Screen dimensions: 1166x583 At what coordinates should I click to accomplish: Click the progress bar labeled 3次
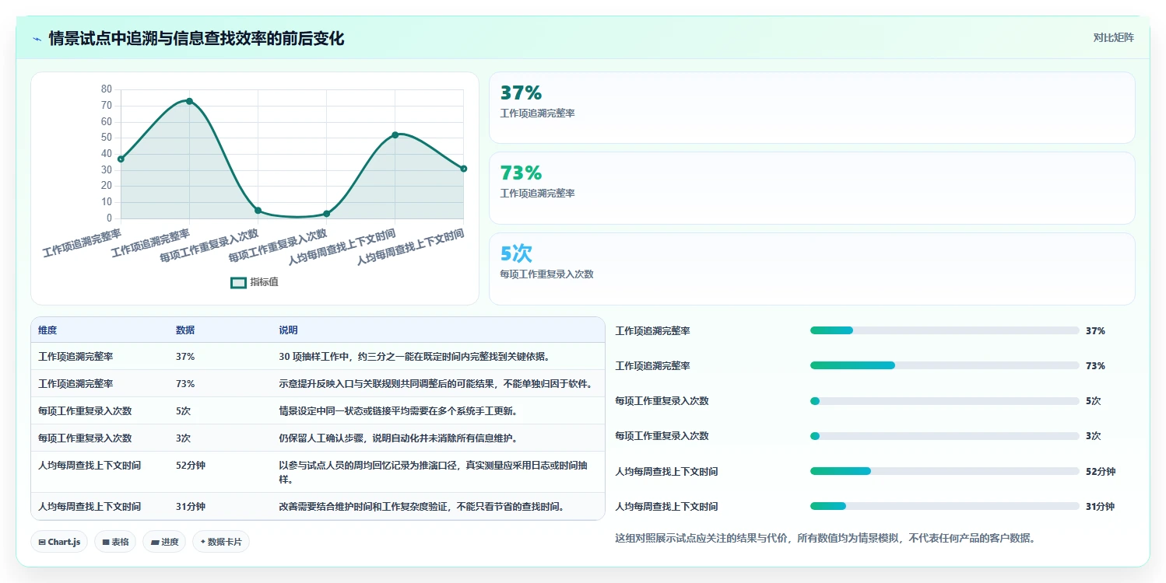[x=945, y=436]
